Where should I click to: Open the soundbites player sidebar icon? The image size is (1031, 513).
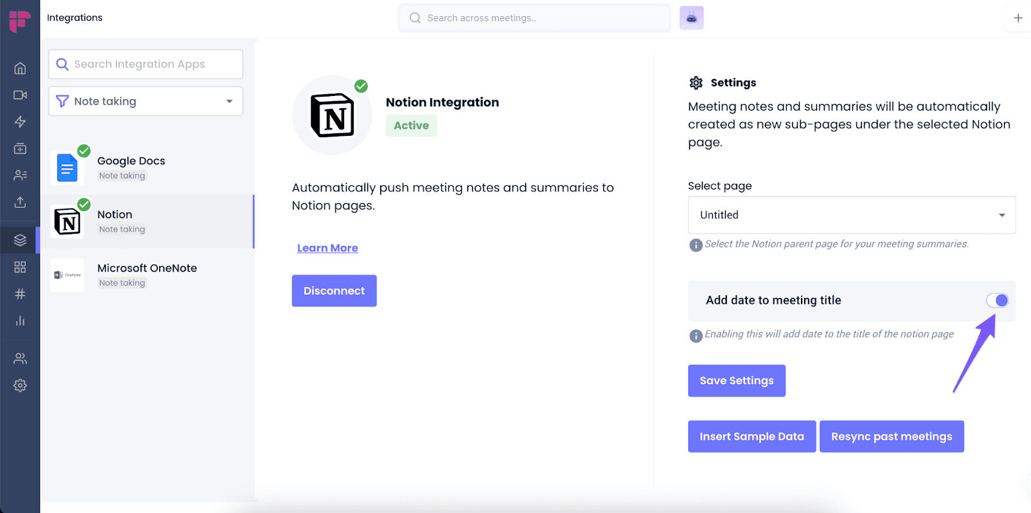20,149
